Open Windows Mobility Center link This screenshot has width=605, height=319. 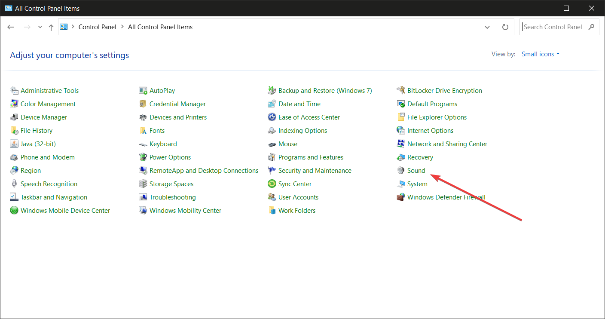coord(185,211)
